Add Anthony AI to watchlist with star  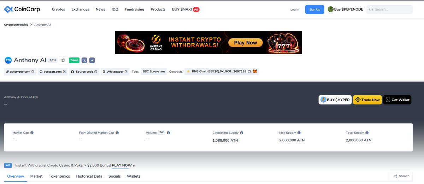[x=63, y=60]
